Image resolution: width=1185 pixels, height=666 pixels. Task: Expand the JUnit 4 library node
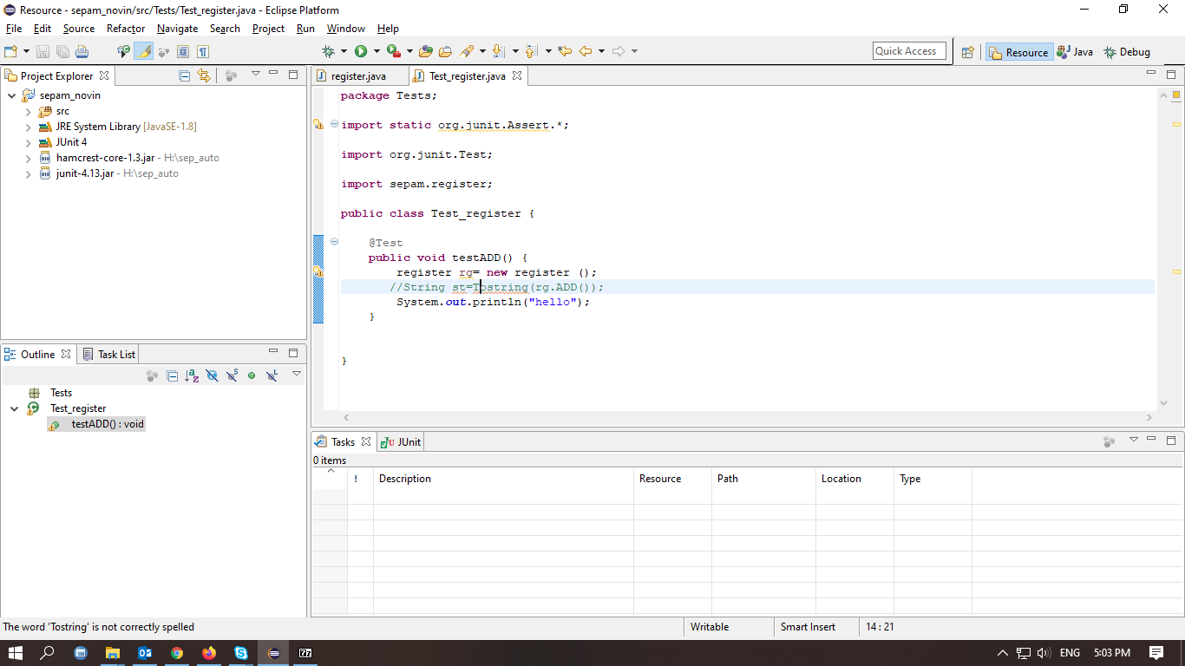click(27, 142)
